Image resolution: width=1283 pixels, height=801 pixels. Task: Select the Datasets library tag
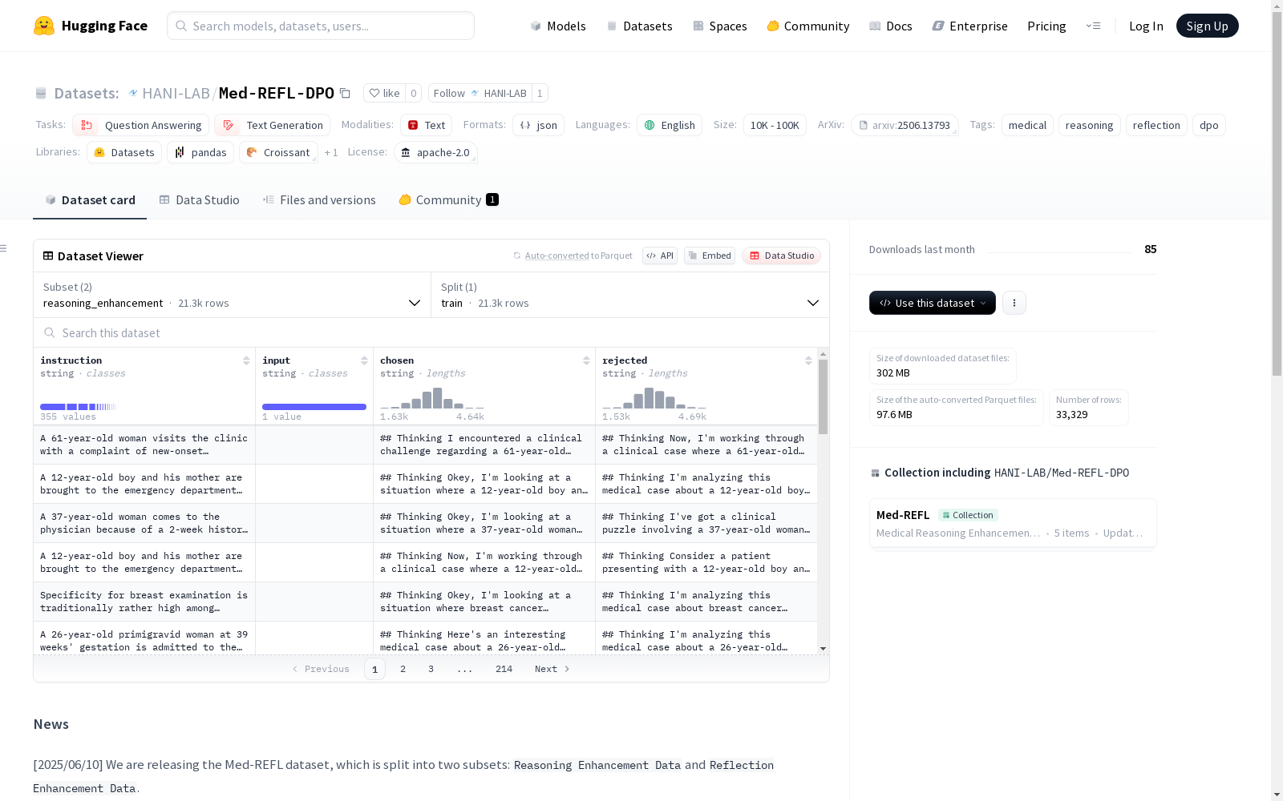point(124,152)
